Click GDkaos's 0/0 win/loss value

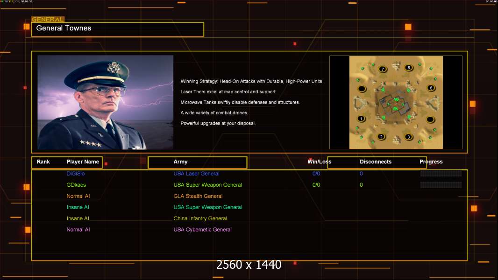click(316, 184)
